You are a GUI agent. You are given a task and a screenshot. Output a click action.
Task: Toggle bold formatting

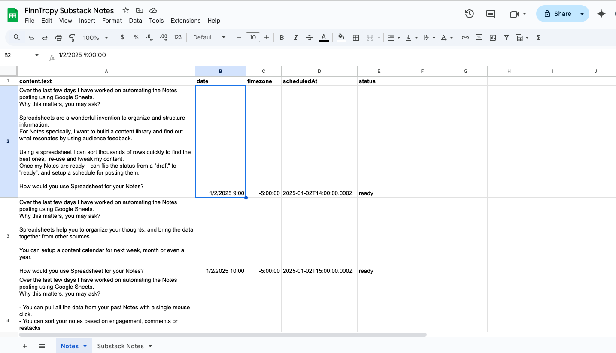[x=282, y=38]
